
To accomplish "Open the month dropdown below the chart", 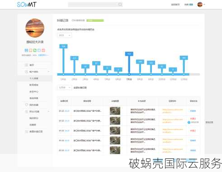I will pos(65,87).
